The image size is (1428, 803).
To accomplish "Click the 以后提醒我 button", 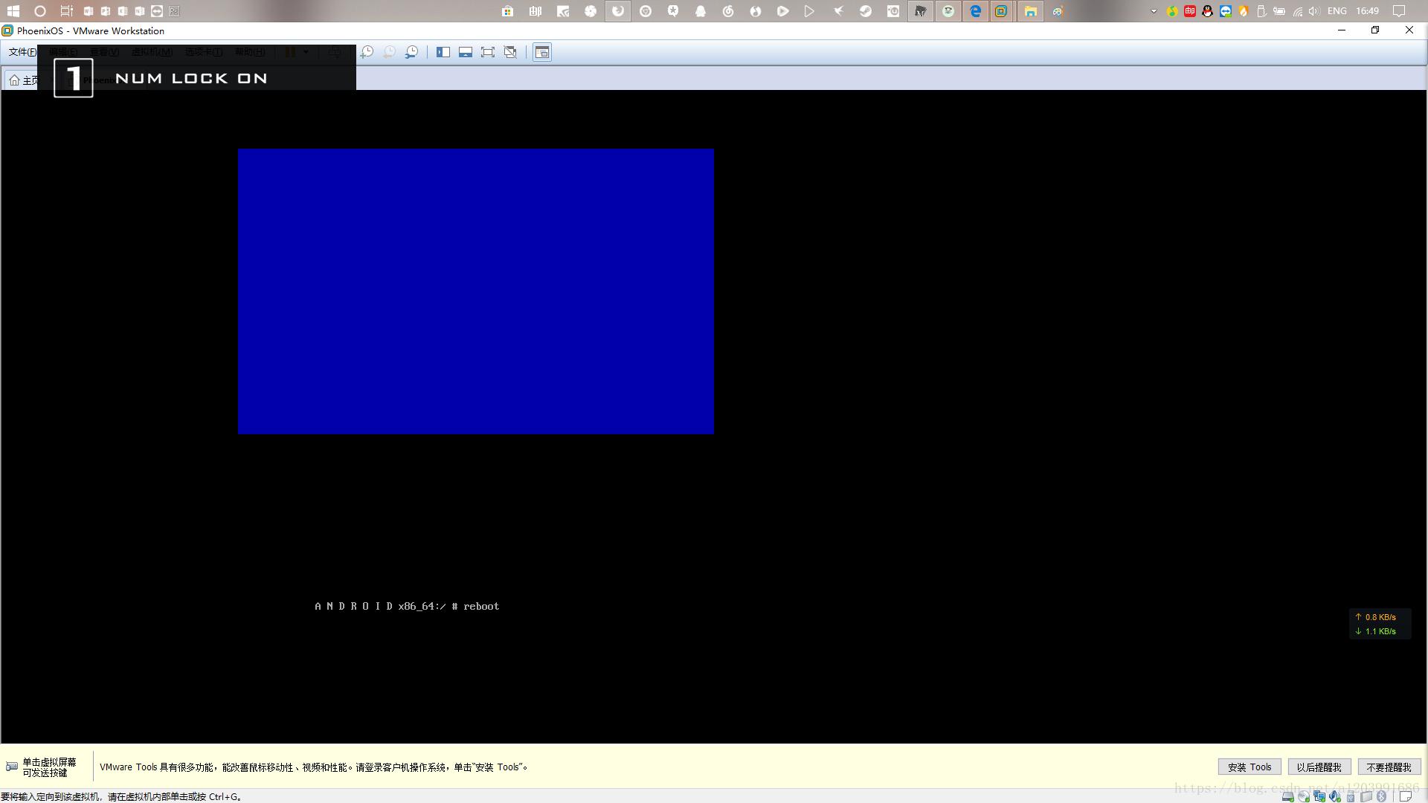I will coord(1319,767).
